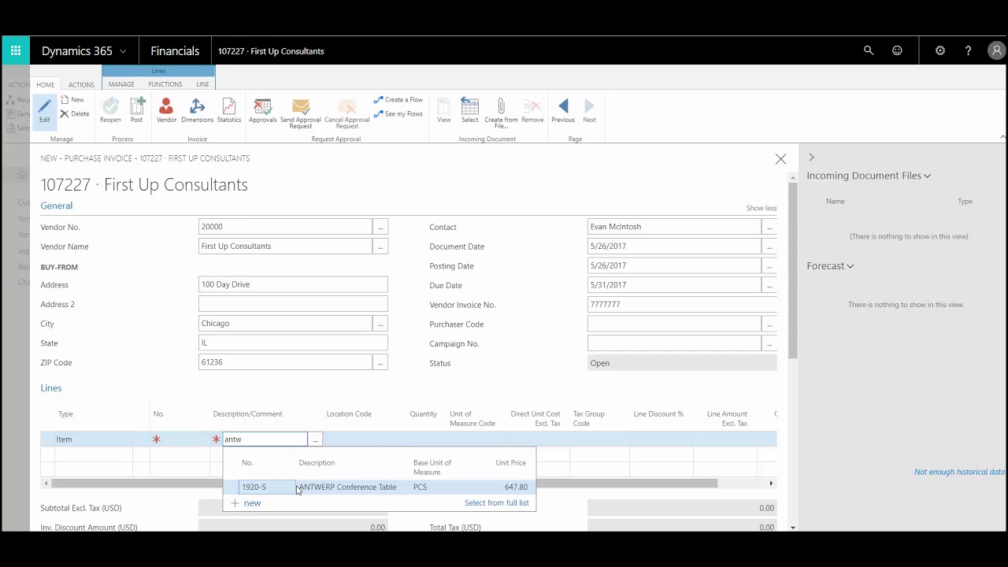The image size is (1008, 567).
Task: Open description lookup button beside antw
Action: click(x=315, y=439)
